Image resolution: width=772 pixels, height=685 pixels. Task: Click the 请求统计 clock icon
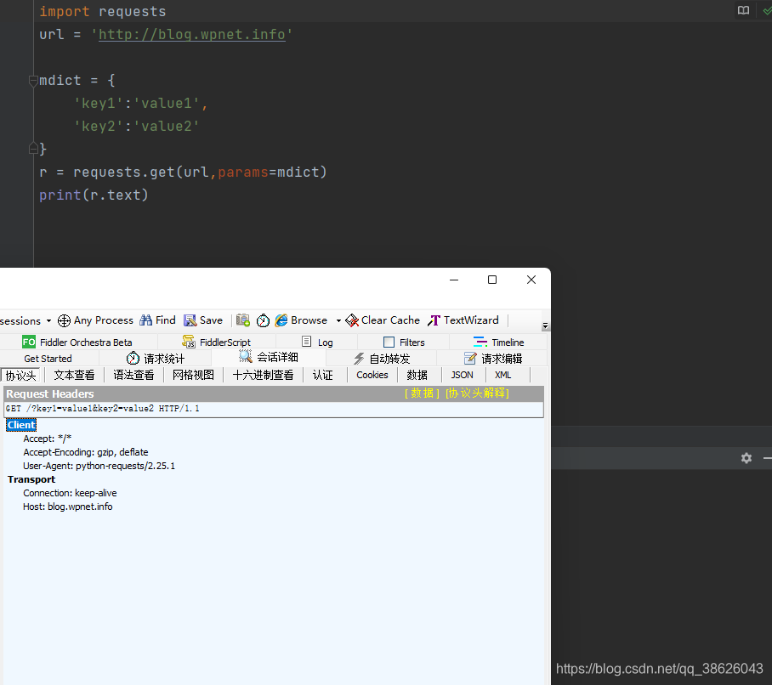133,359
